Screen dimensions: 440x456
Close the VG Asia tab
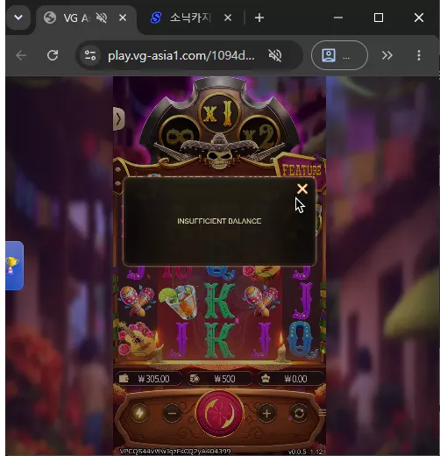click(x=123, y=18)
